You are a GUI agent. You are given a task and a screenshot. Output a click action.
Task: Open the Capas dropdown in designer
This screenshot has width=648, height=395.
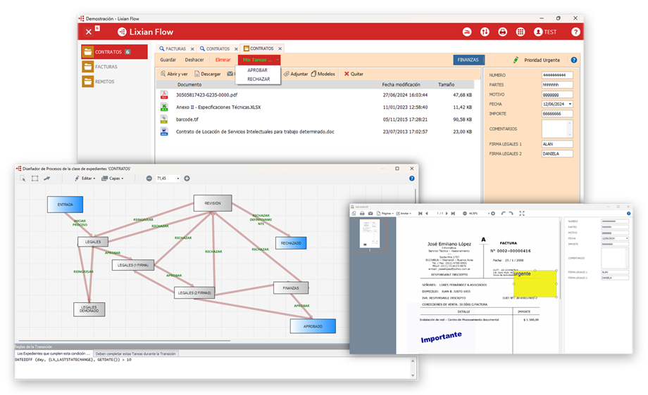point(113,178)
